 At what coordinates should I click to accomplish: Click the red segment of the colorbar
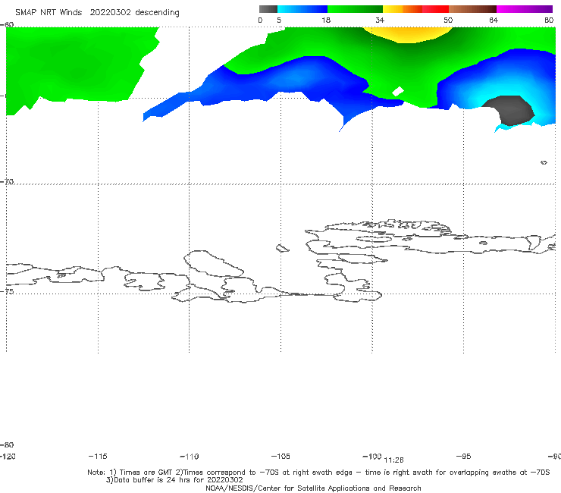(x=435, y=9)
